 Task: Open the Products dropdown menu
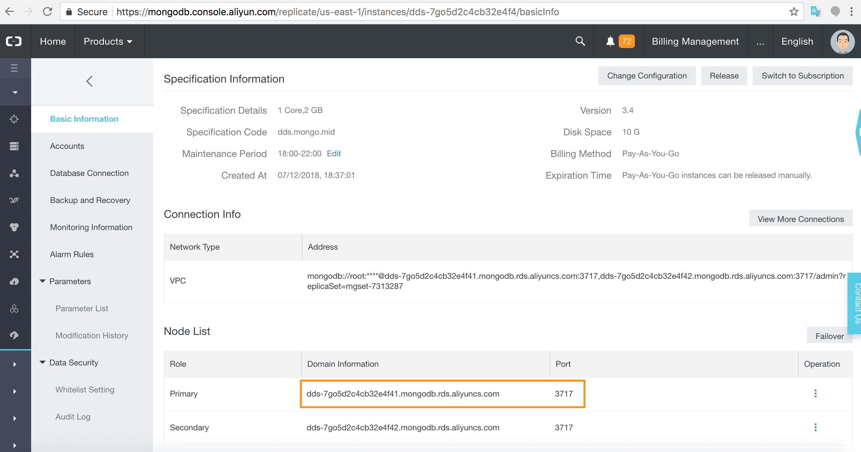coord(108,41)
